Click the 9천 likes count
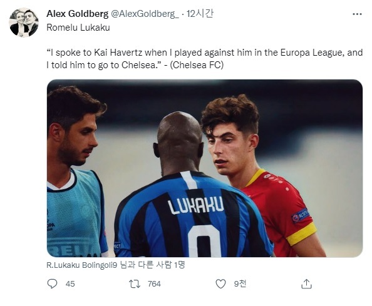Image resolution: width=372 pixels, height=306 pixels. [x=240, y=283]
